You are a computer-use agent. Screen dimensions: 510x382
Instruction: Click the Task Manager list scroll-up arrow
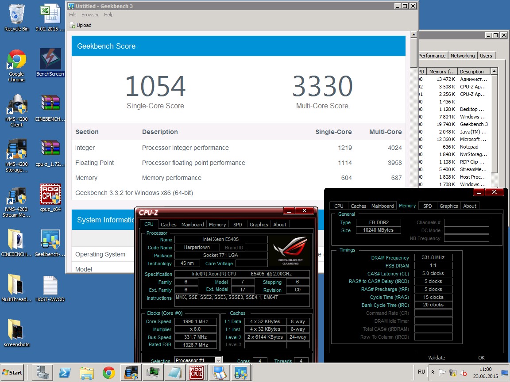494,72
